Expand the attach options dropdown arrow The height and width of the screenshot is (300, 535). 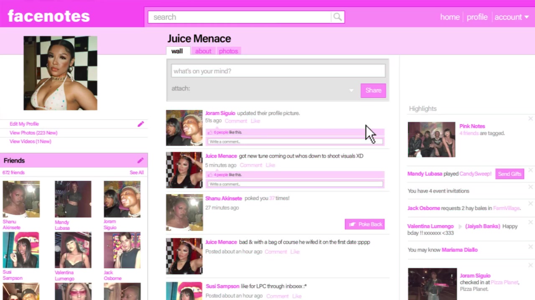[x=351, y=90]
